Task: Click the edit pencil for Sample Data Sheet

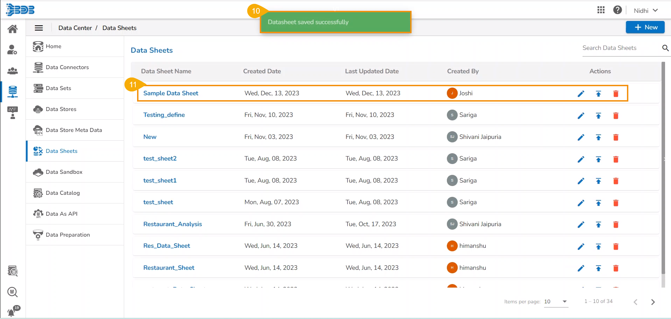Action: pos(581,94)
